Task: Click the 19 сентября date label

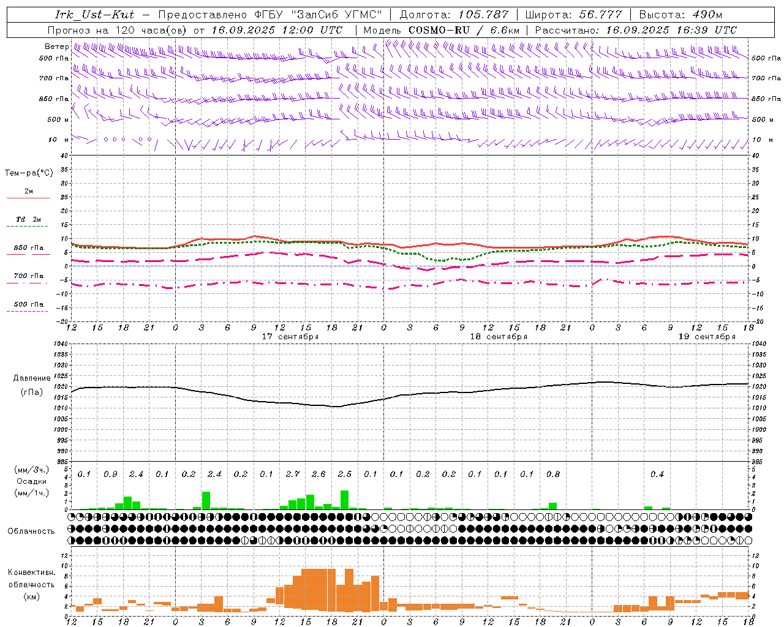Action: tap(707, 337)
